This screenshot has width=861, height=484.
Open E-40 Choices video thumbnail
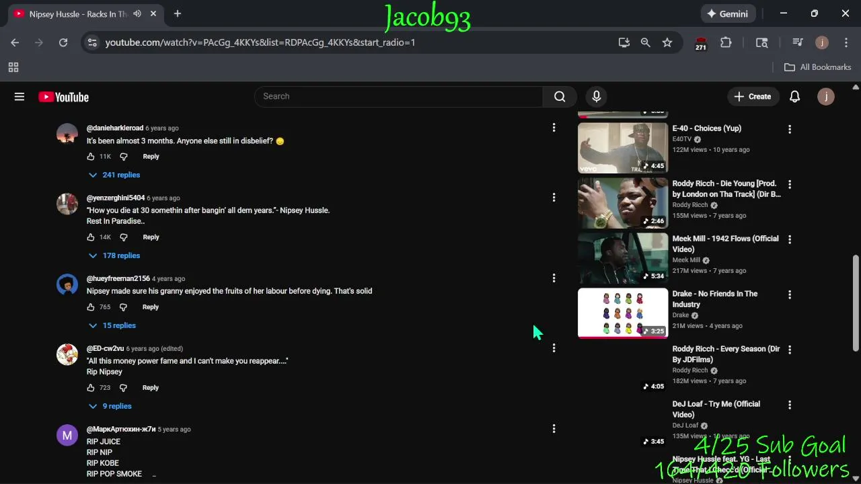623,148
